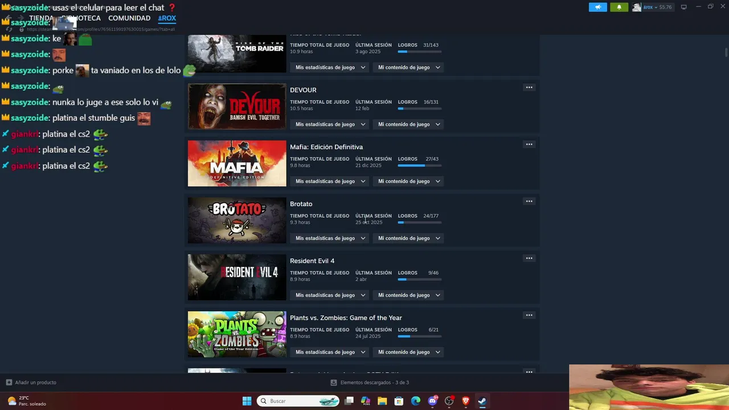Screen dimensions: 729x410
Task: Click the Resident Evil 4 thumbnail
Action: pos(237,277)
